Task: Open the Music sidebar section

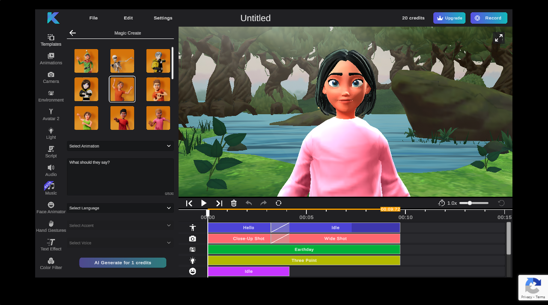Action: click(51, 188)
